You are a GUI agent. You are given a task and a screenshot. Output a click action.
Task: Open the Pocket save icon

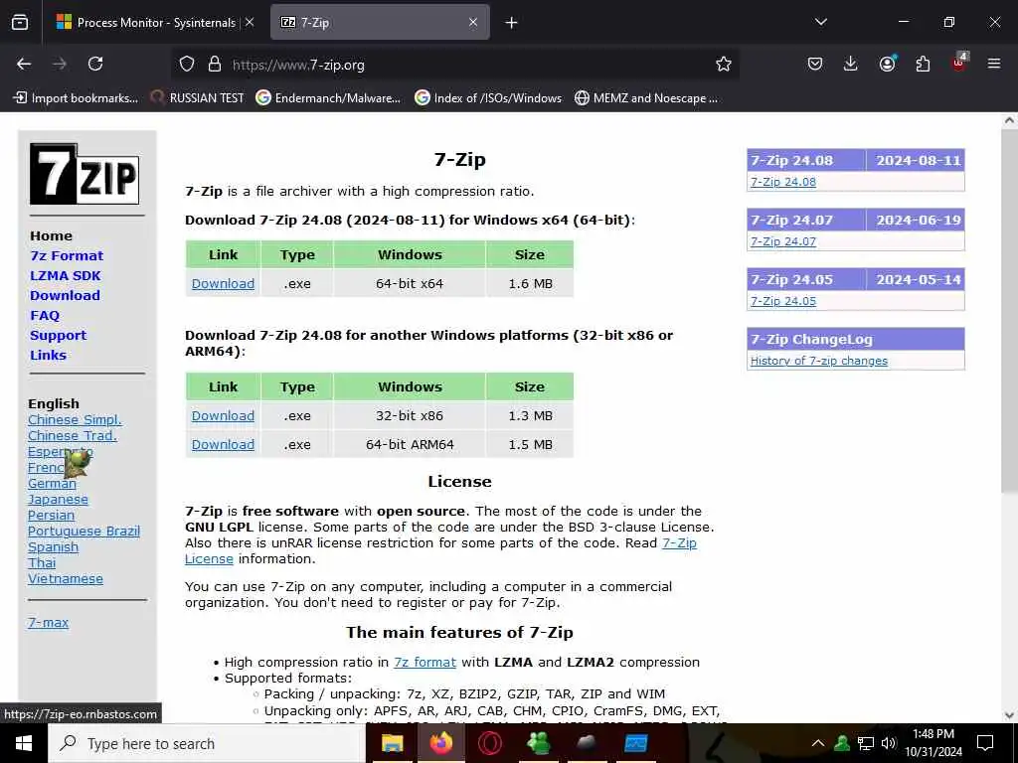point(815,64)
